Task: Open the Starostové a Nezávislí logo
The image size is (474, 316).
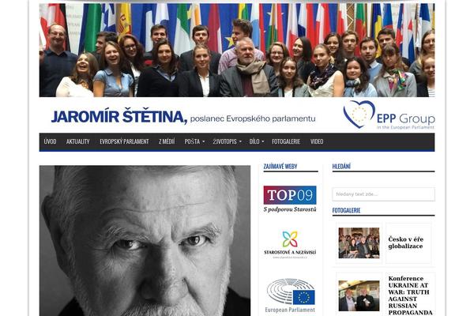Action: 290,245
